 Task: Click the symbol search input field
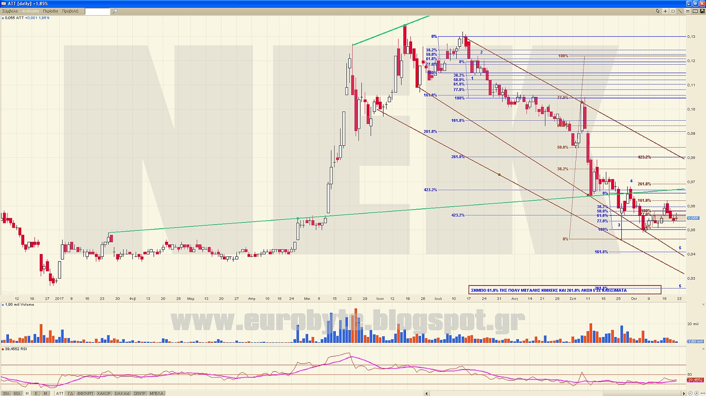click(98, 11)
